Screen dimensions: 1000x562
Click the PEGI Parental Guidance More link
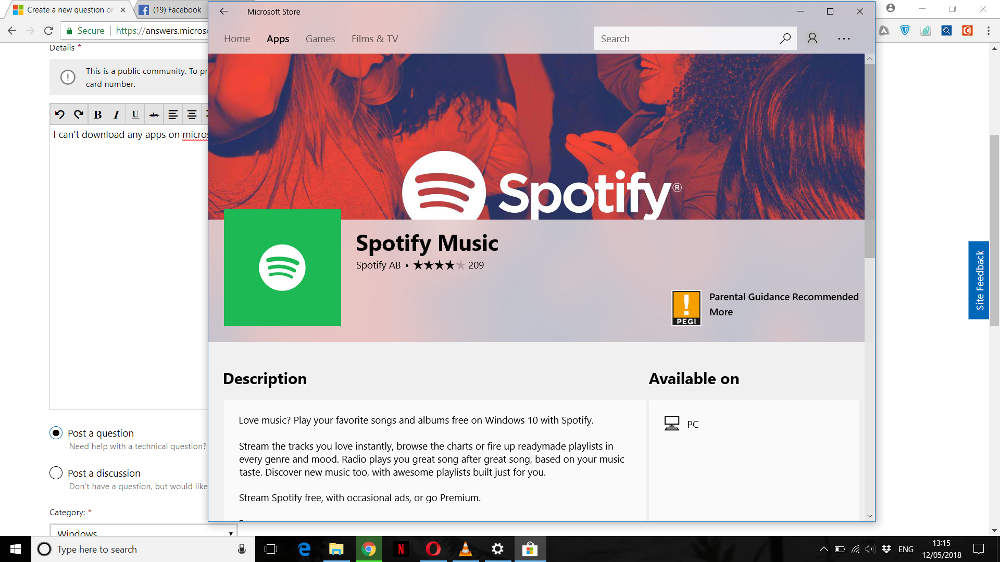(x=721, y=311)
